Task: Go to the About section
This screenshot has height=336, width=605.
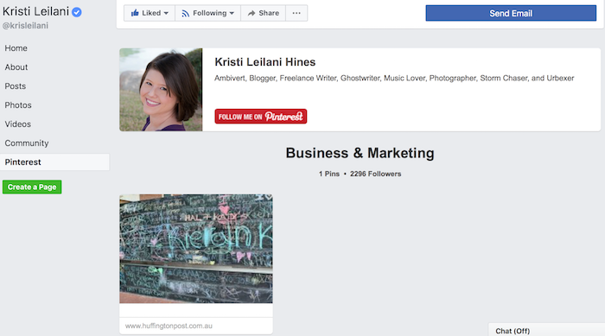Action: (x=16, y=67)
